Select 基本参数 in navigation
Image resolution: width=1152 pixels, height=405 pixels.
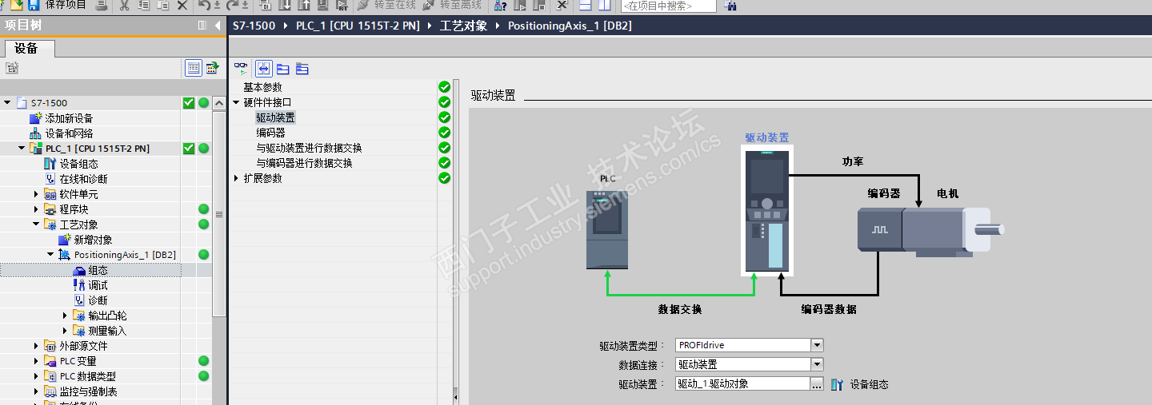coord(262,87)
